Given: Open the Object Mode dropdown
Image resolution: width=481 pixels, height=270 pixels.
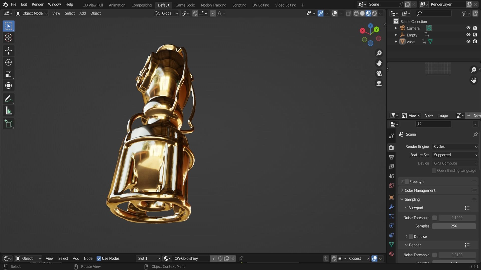Looking at the screenshot, I should click(x=32, y=13).
